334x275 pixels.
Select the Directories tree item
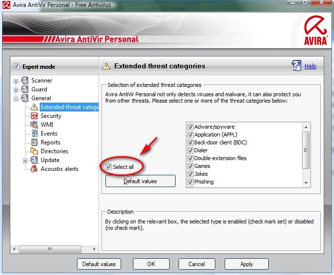tap(54, 151)
